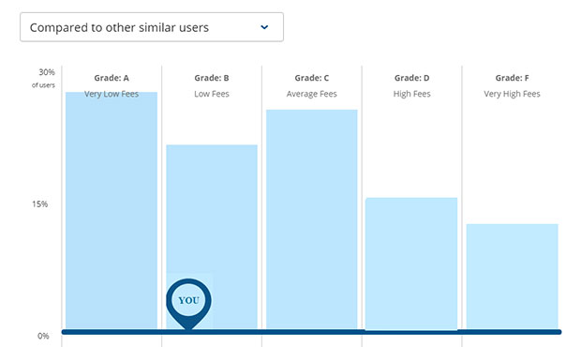Select the Grade: C column header
Image resolution: width=581 pixels, height=347 pixels.
[x=312, y=78]
